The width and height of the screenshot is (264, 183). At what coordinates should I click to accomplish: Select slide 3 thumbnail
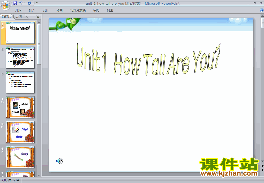click(20, 82)
